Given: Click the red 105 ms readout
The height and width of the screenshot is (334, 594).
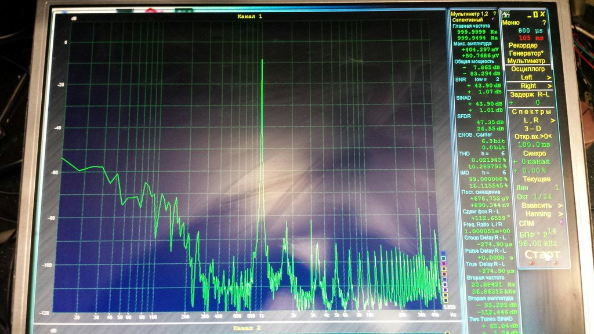Looking at the screenshot, I should [531, 38].
